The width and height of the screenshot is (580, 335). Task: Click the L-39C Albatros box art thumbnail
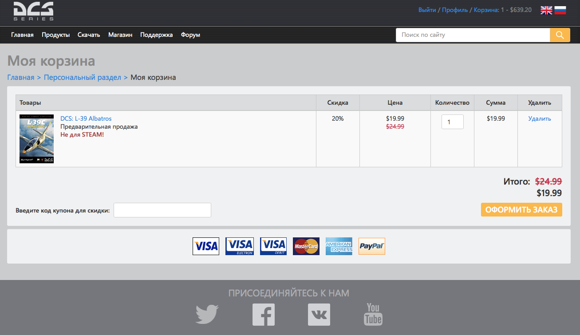tap(37, 138)
